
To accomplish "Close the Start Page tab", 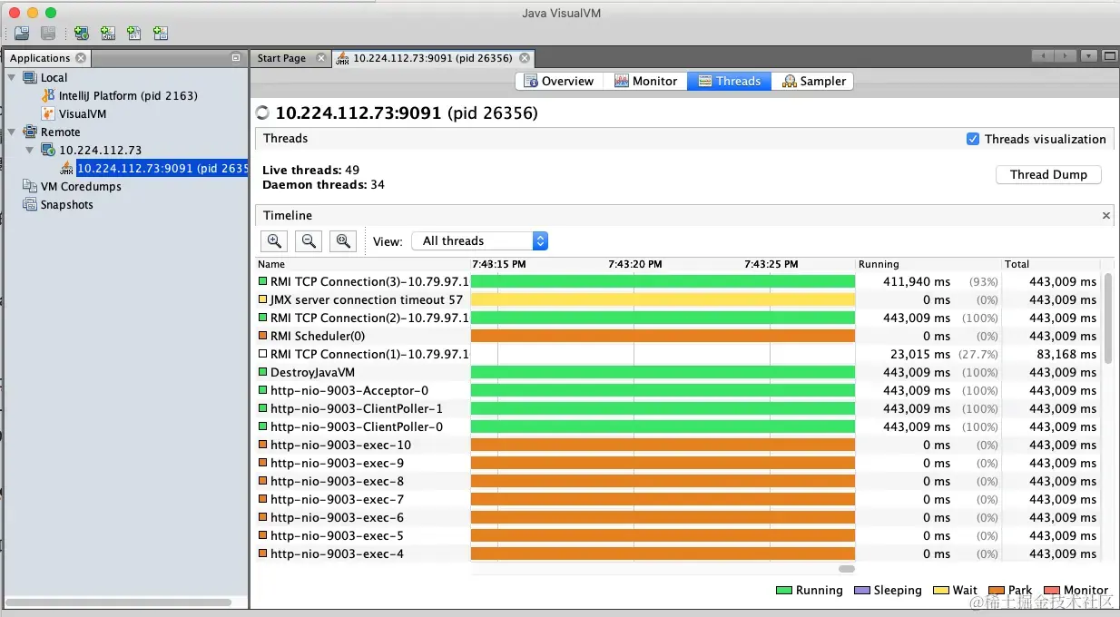I will [x=320, y=57].
